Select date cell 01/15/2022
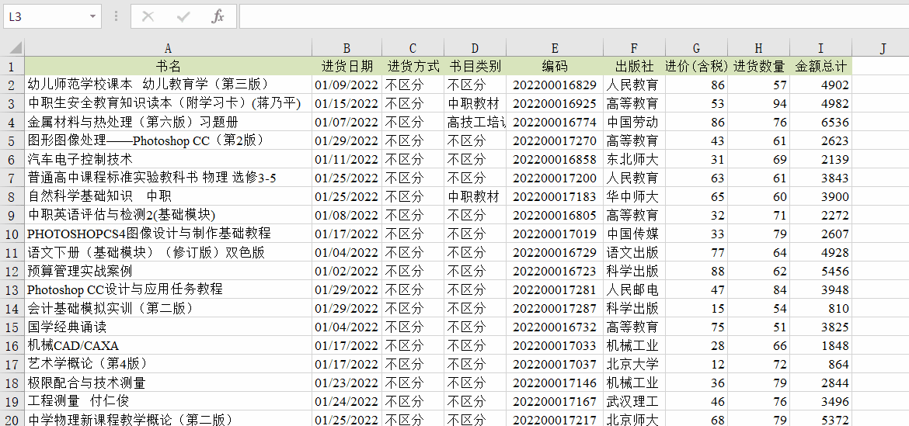This screenshot has width=909, height=426. point(347,104)
